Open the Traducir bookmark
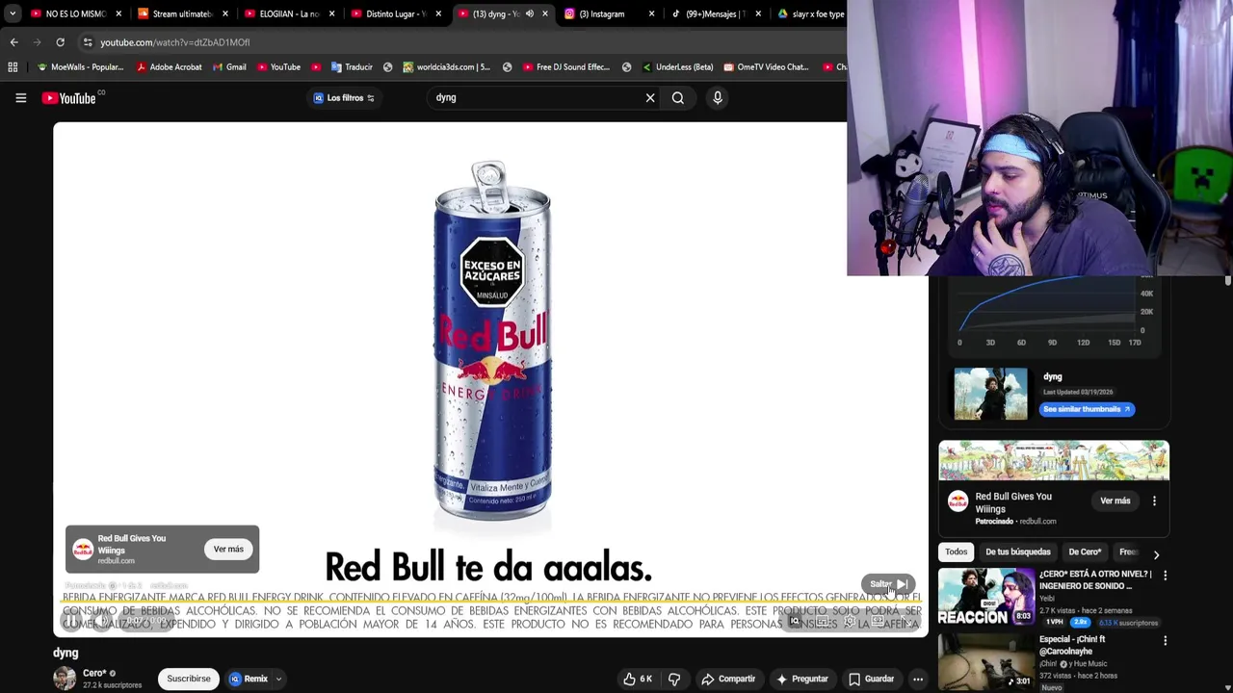Screen dimensions: 1233x693 coord(352,67)
